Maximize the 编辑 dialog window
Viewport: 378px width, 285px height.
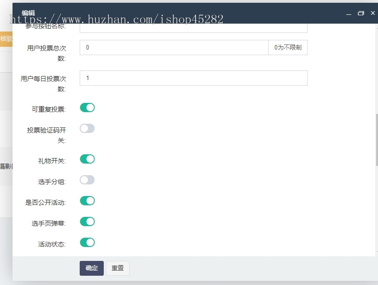[361, 13]
